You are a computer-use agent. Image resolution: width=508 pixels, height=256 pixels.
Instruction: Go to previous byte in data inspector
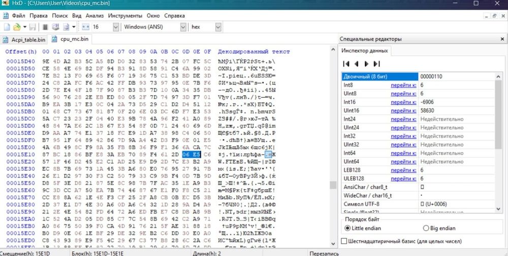357,64
